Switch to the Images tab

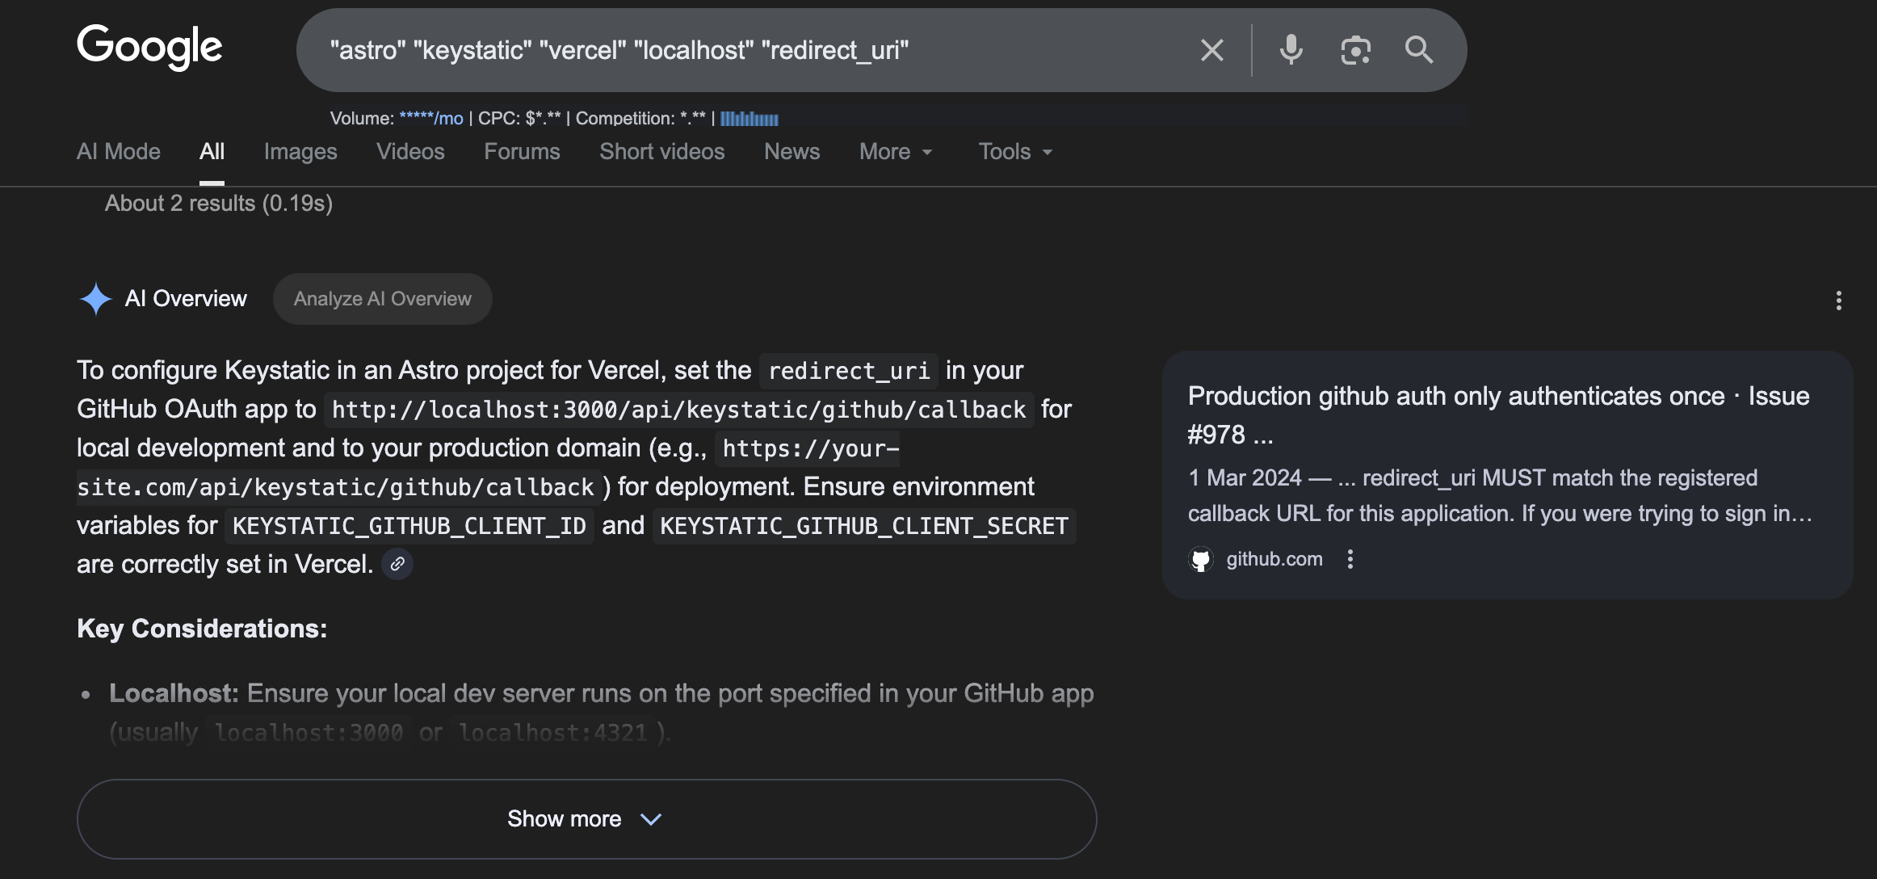[x=300, y=152]
